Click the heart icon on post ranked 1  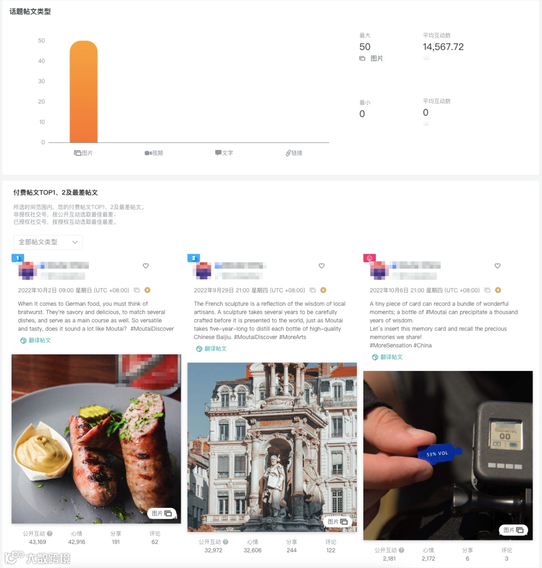click(x=146, y=266)
